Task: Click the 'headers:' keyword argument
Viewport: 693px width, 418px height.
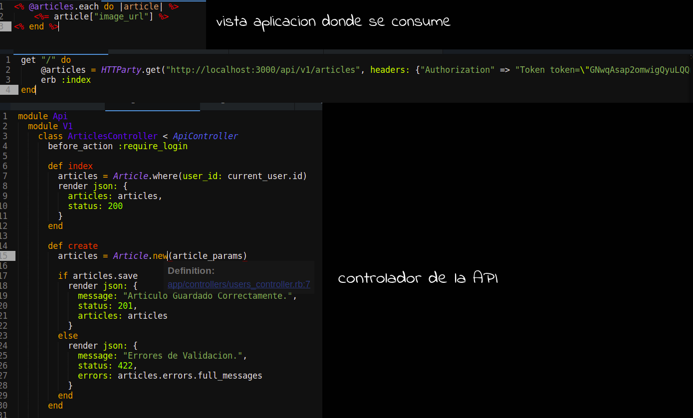Action: click(390, 70)
